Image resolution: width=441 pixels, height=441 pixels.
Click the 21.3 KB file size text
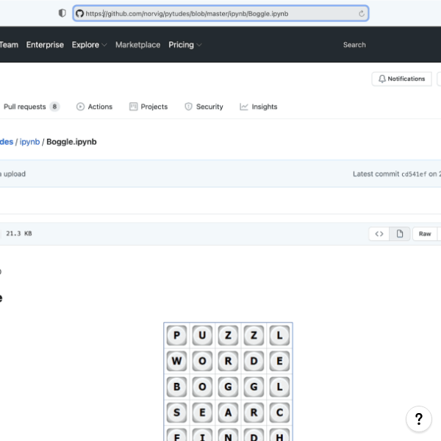tap(19, 234)
